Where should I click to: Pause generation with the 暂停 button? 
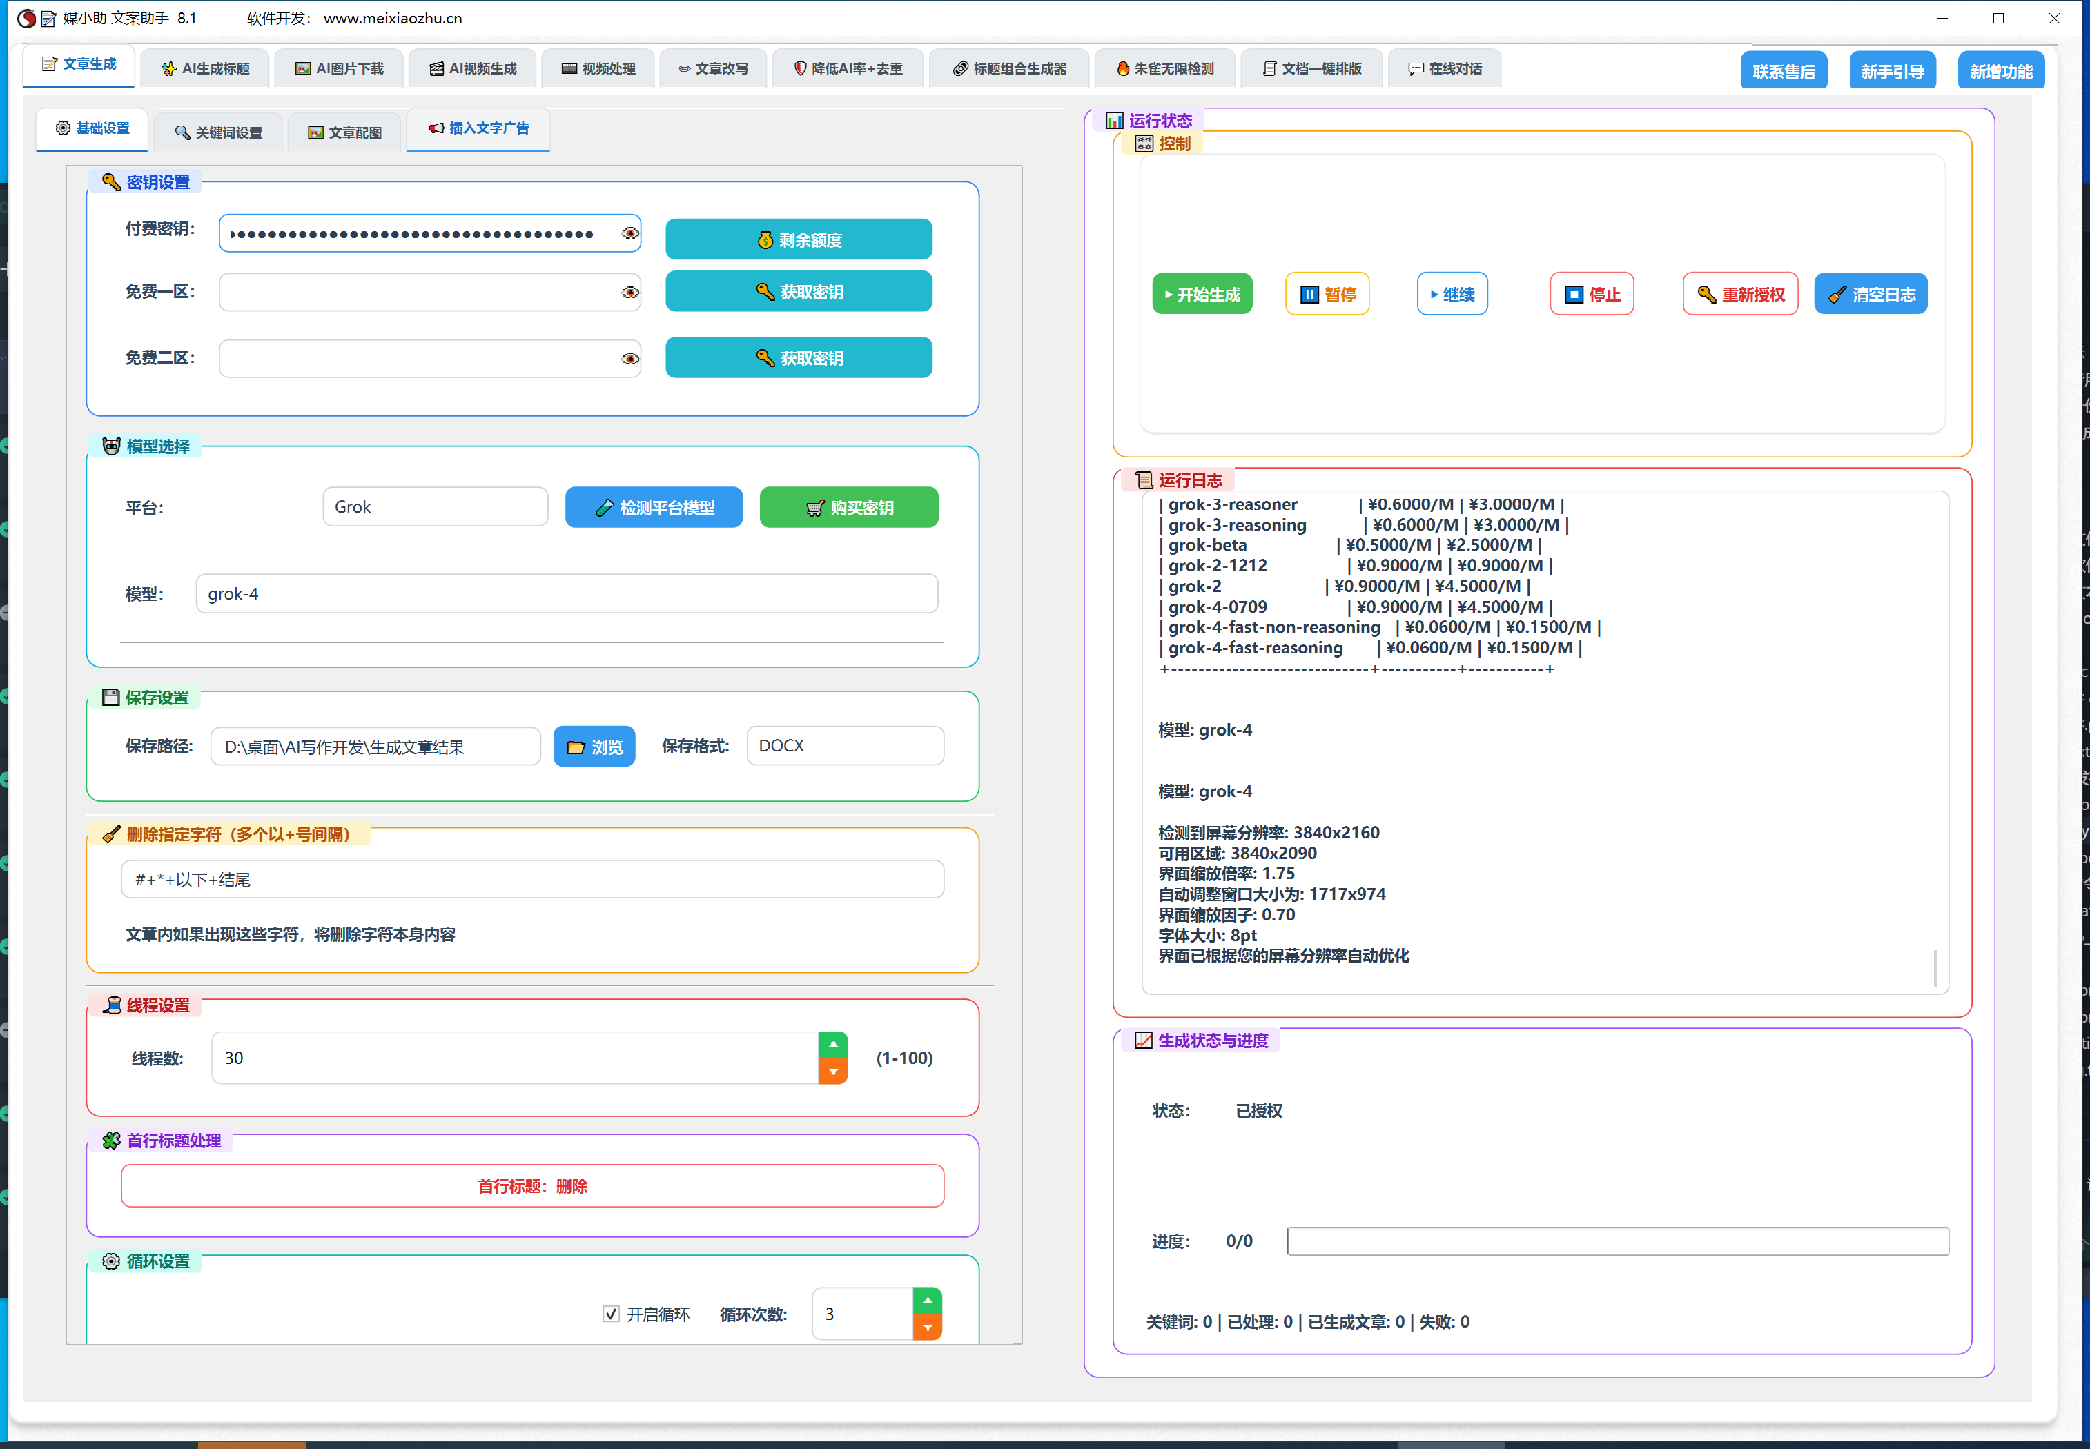(1327, 294)
